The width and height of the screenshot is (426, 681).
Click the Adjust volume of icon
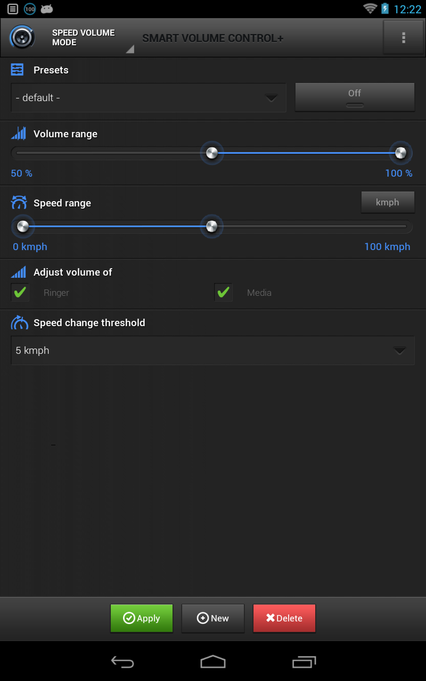tap(19, 272)
